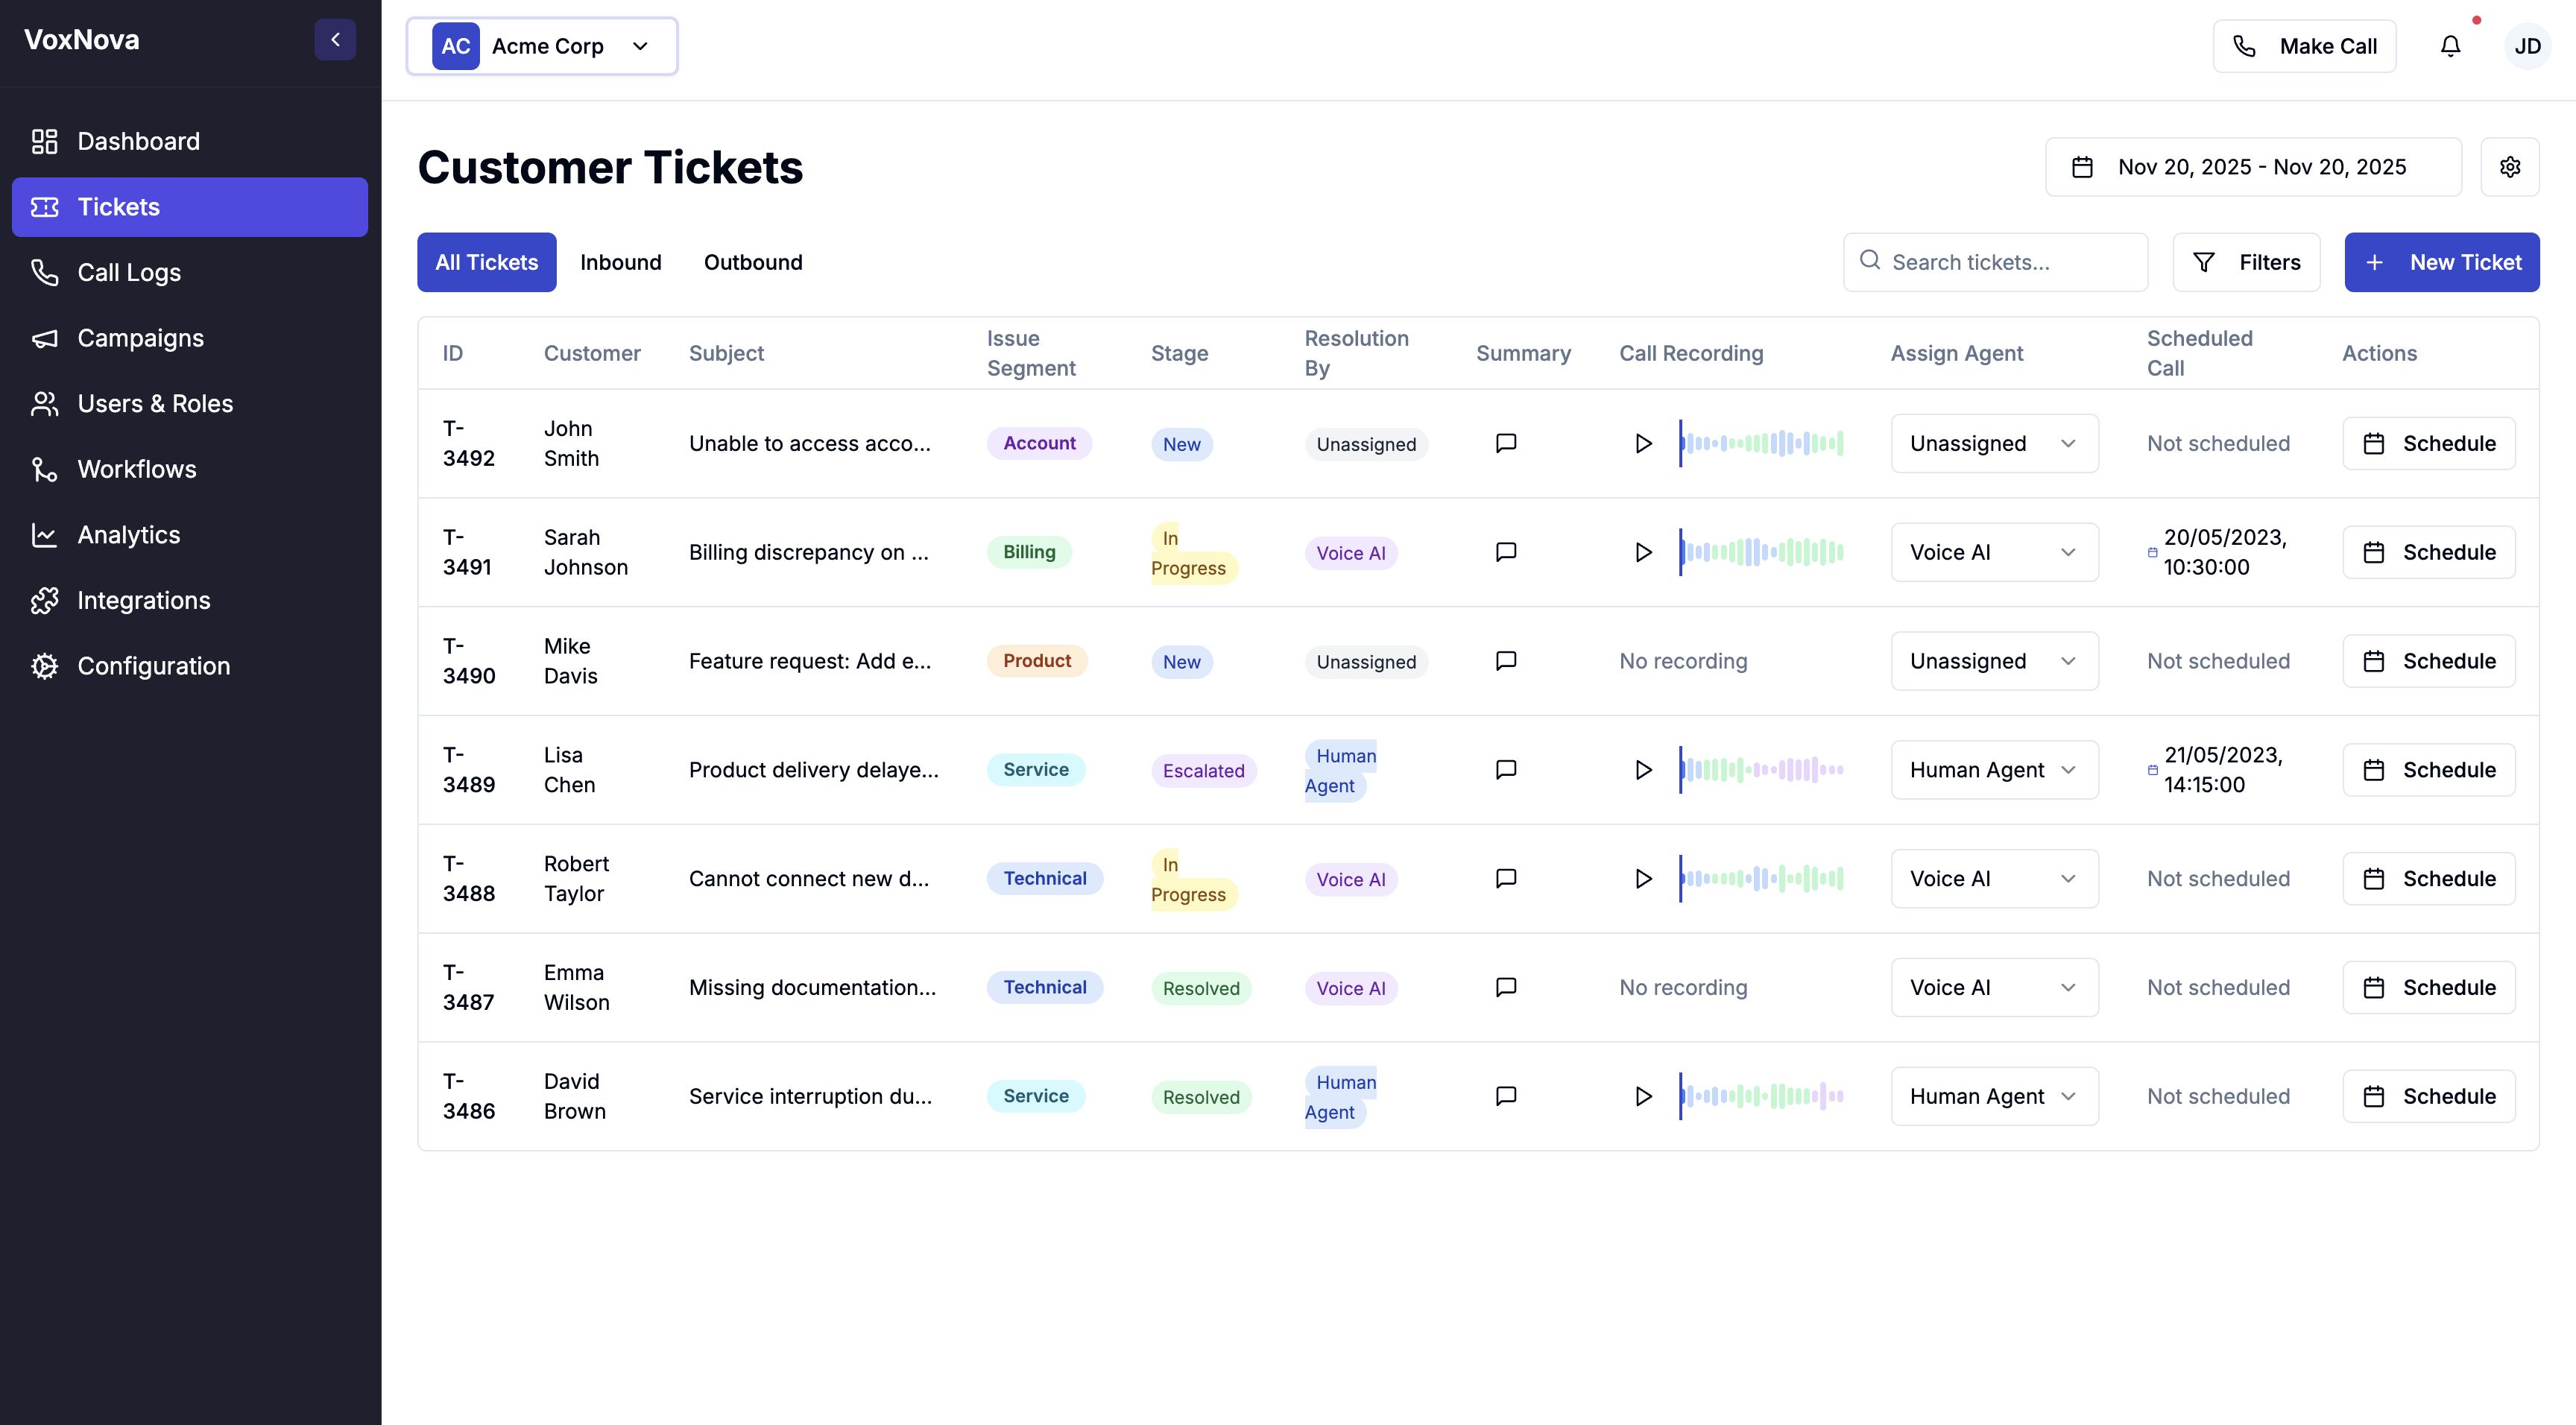2576x1425 pixels.
Task: Open Analytics from the sidebar
Action: coord(129,534)
